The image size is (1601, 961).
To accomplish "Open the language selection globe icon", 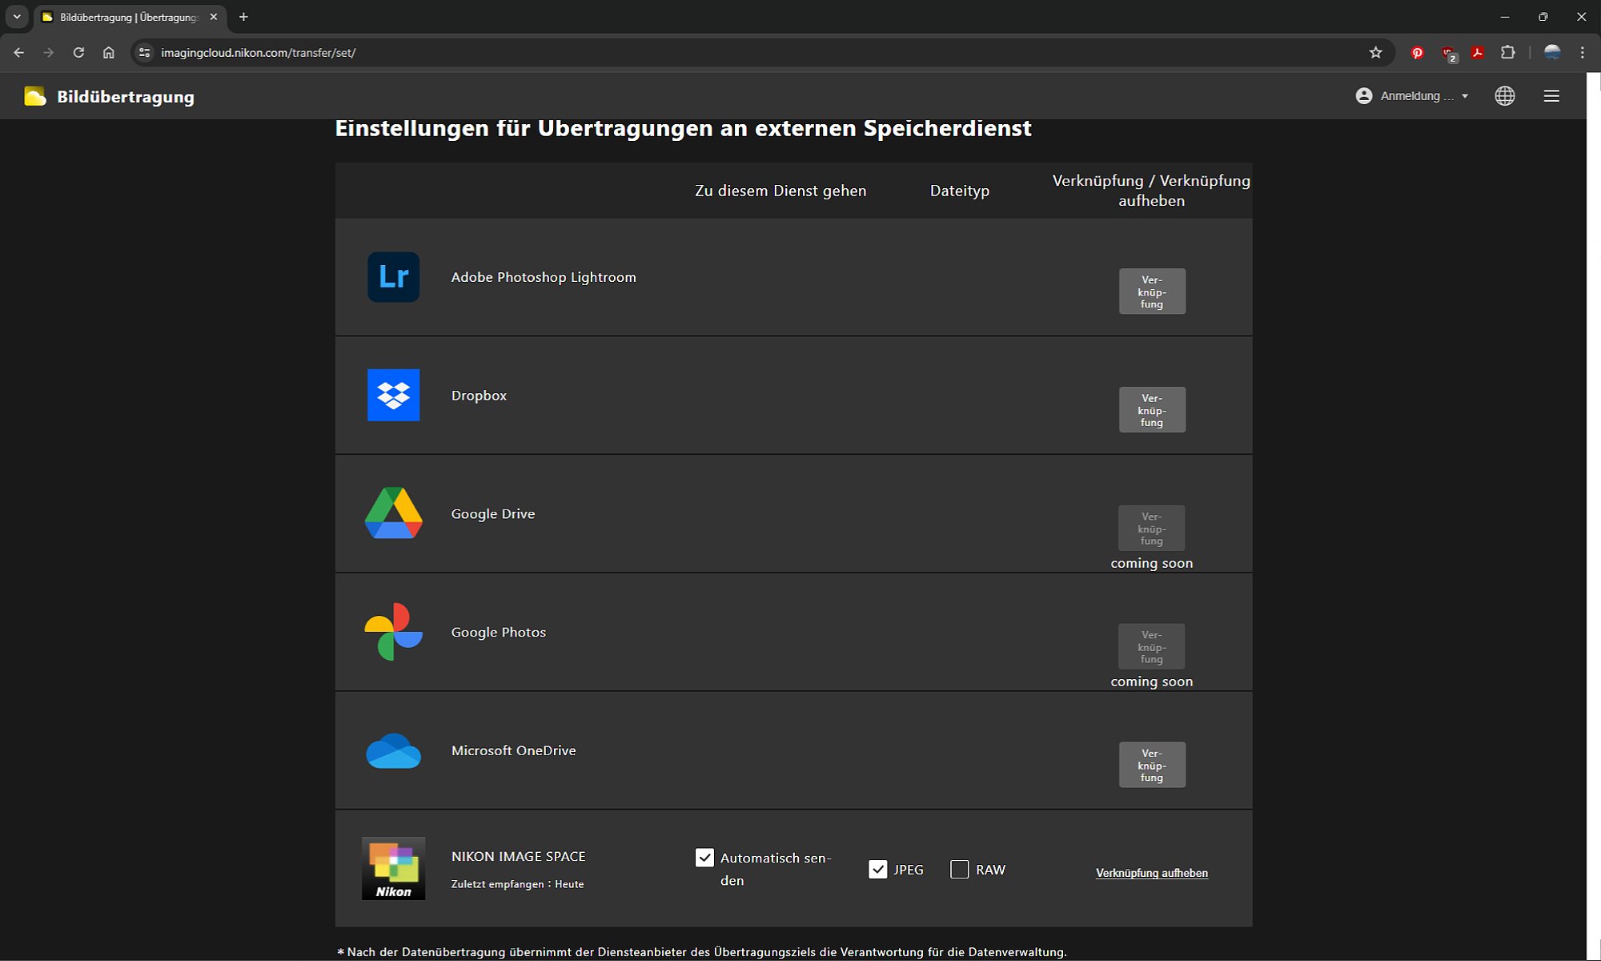I will 1504,96.
